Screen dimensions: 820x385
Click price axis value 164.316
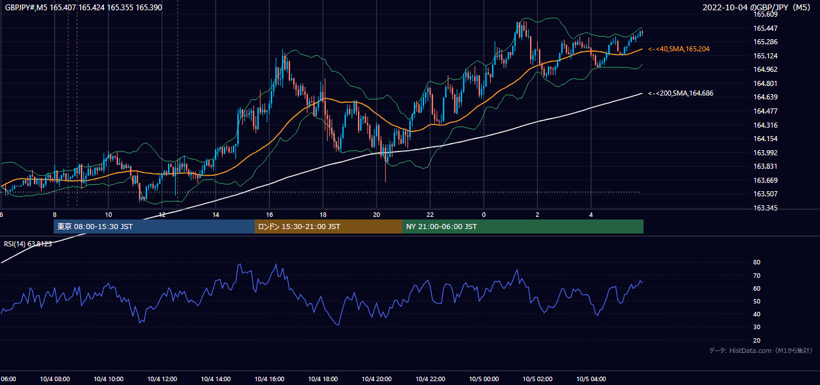click(765, 125)
